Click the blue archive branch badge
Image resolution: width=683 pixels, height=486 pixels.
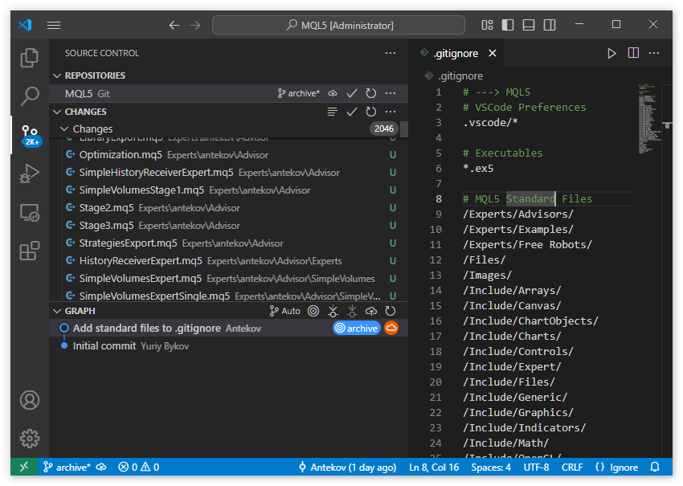[357, 328]
